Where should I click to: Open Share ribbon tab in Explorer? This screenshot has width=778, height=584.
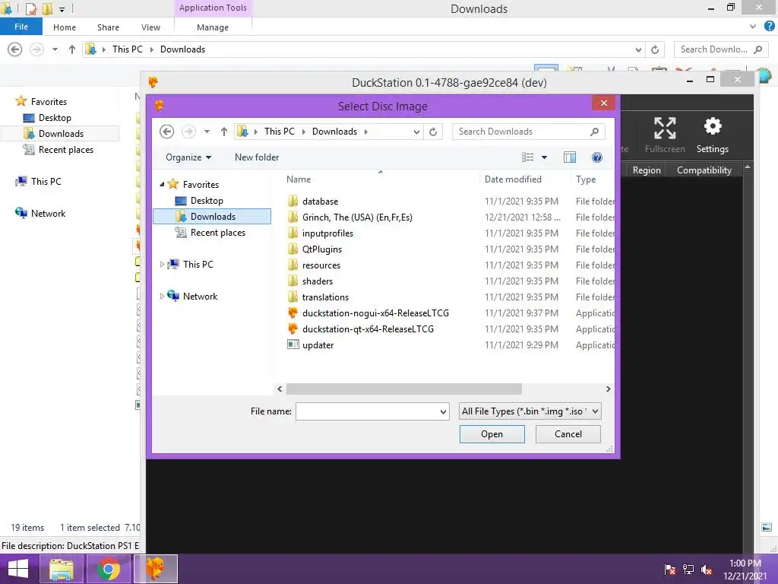click(108, 27)
